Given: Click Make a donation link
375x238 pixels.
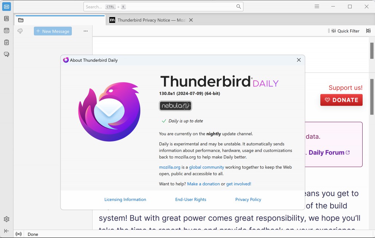Looking at the screenshot, I should point(203,184).
